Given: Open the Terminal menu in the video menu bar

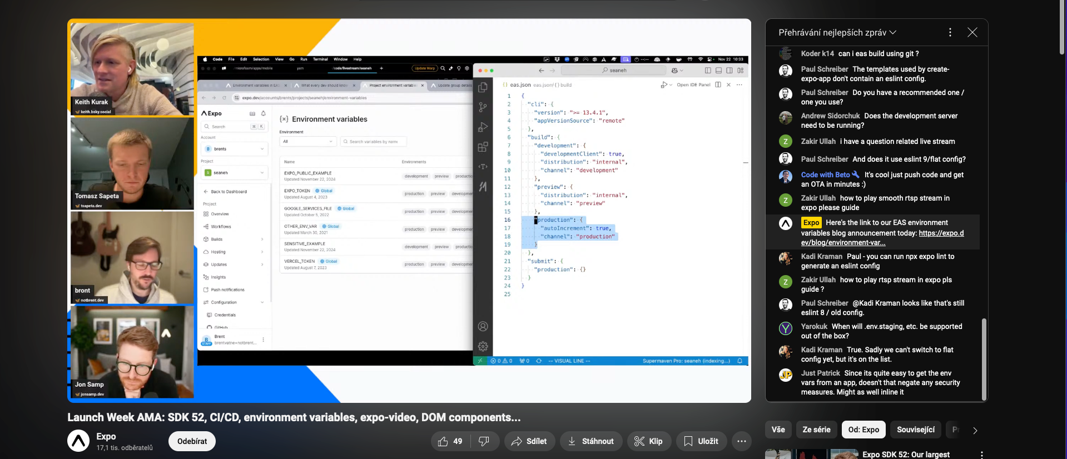Looking at the screenshot, I should click(x=320, y=59).
